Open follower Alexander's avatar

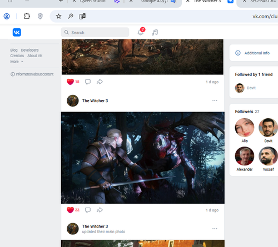pyautogui.click(x=245, y=156)
